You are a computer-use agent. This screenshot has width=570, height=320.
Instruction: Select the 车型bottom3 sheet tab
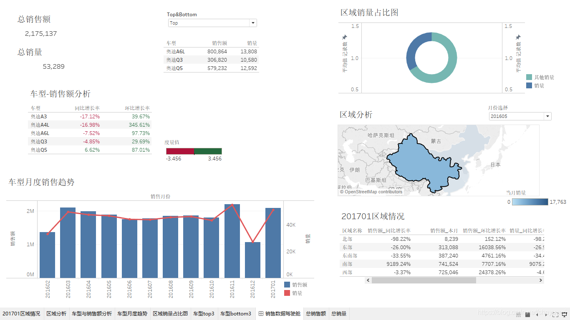pyautogui.click(x=236, y=314)
